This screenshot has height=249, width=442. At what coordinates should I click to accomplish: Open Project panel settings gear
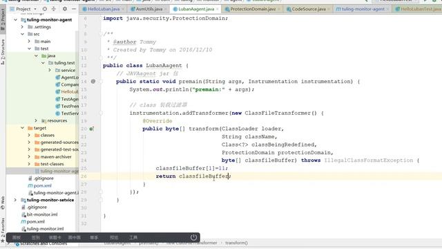[65, 9]
